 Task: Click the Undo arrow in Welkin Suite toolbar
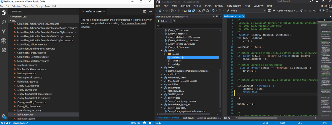(x=214, y=11)
